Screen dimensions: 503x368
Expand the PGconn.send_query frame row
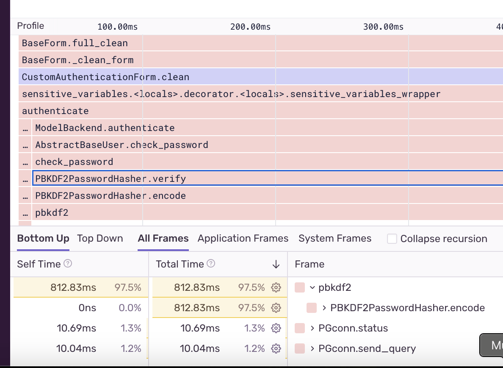312,348
